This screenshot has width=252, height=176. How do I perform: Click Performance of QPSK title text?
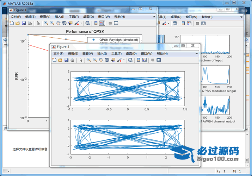(85, 31)
